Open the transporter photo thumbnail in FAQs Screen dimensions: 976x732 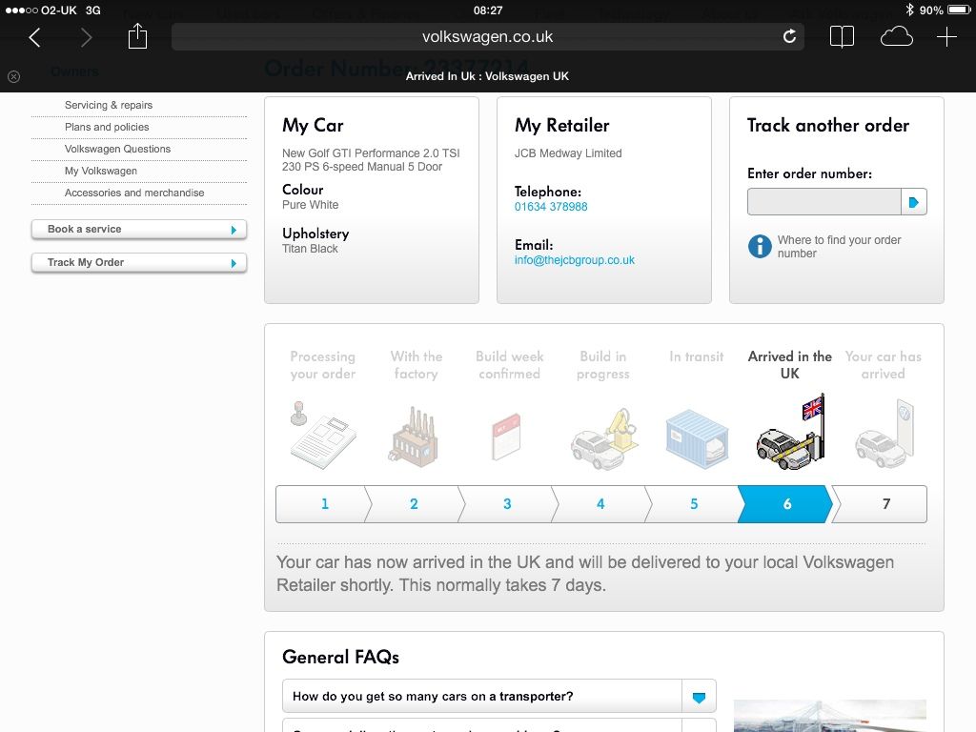(x=830, y=716)
